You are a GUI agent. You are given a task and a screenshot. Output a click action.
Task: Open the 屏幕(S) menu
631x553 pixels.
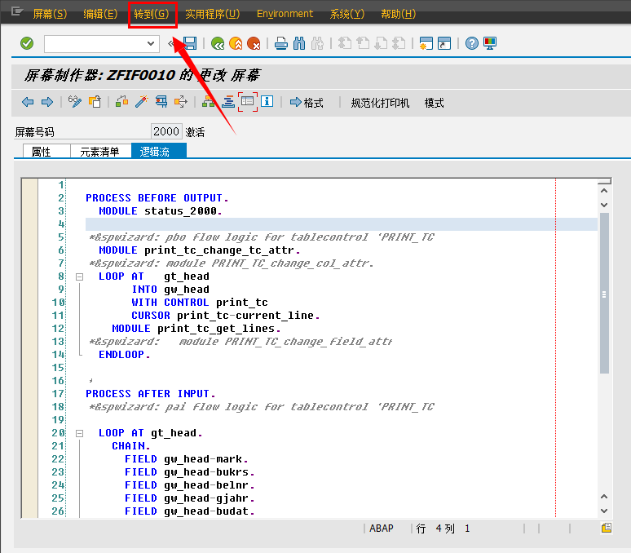(50, 14)
